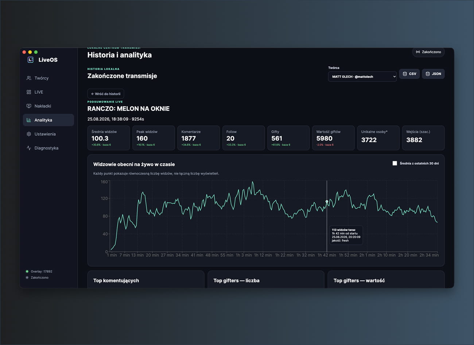The height and width of the screenshot is (345, 474).
Task: Click the title RANCZO: MELON NA OKNIE
Action: point(128,109)
